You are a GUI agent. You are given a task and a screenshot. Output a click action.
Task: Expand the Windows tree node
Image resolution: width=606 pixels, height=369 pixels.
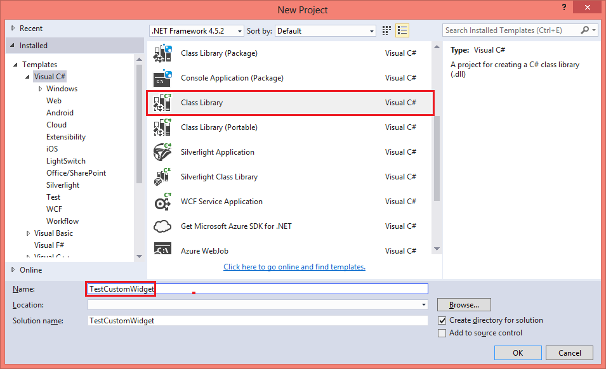click(40, 89)
